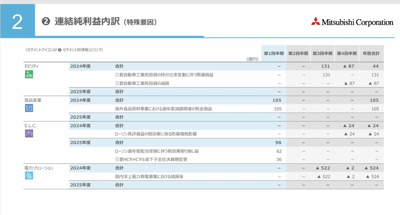This screenshot has height=215, width=400.
Task: Click the 第3四半期 column header
Action: [322, 53]
